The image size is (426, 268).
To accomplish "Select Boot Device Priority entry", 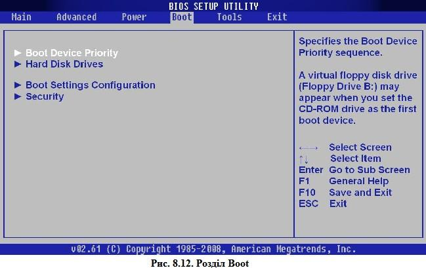I will point(72,53).
